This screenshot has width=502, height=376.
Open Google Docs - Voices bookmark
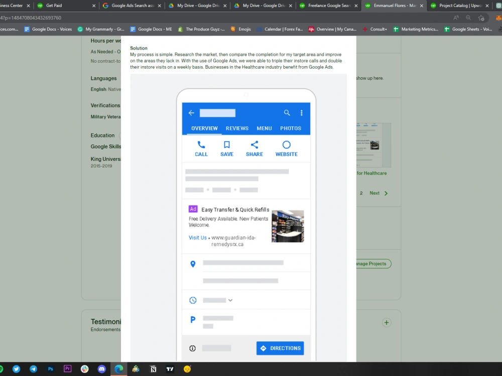tap(48, 29)
